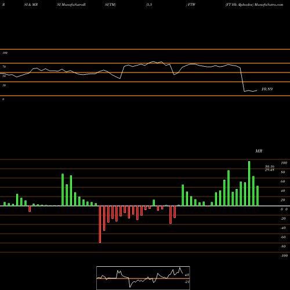290x290 pixels.
Task: Click the RSI axis label 70
Action: (4, 67)
